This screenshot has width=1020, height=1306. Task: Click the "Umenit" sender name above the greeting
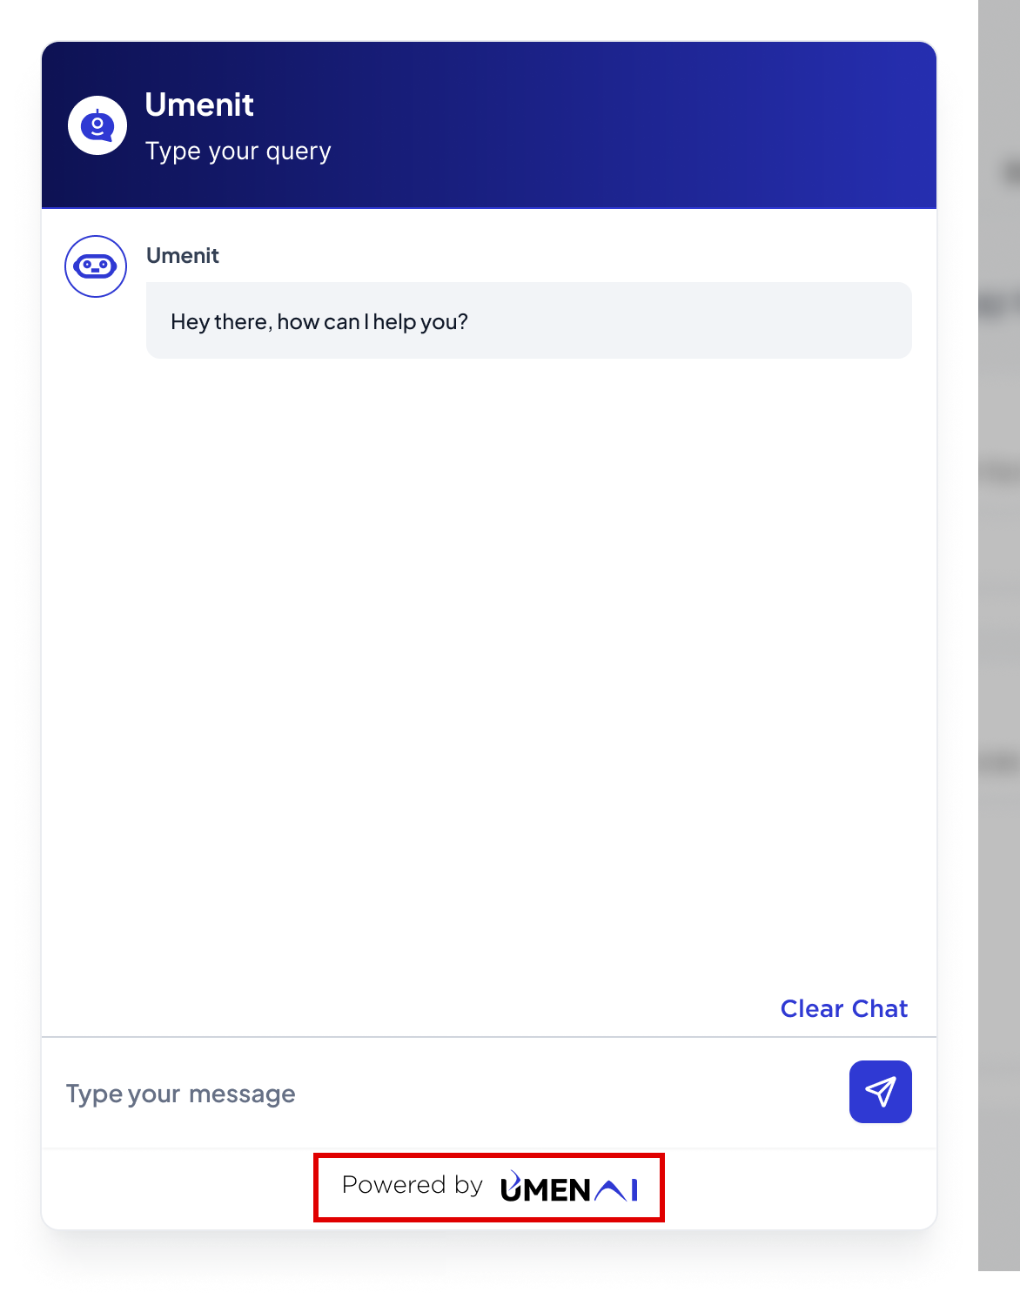183,255
